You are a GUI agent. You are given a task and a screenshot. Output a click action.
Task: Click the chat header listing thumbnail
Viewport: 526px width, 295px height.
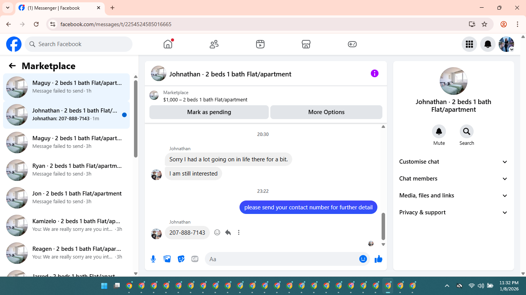pos(159,73)
